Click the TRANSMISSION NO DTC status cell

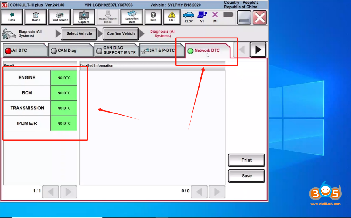pyautogui.click(x=64, y=108)
